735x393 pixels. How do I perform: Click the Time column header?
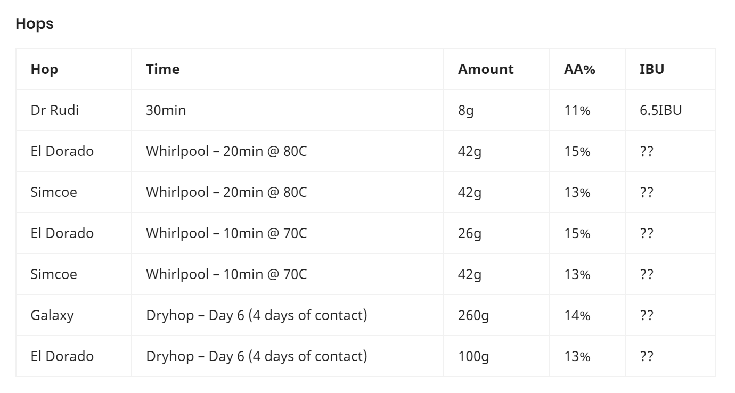pos(163,69)
